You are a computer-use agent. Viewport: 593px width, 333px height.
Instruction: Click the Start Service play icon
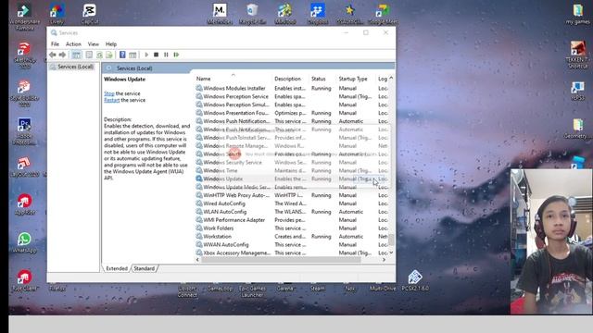[146, 55]
